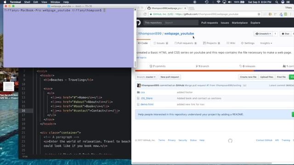View the 7 commits

click(x=158, y=66)
